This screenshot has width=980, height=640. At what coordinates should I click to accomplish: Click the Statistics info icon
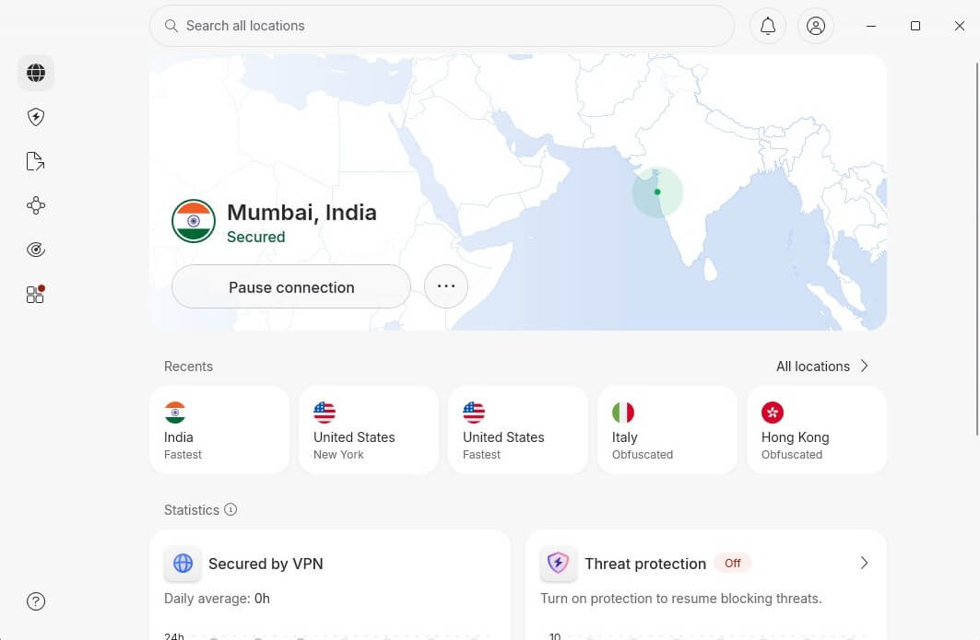(230, 509)
